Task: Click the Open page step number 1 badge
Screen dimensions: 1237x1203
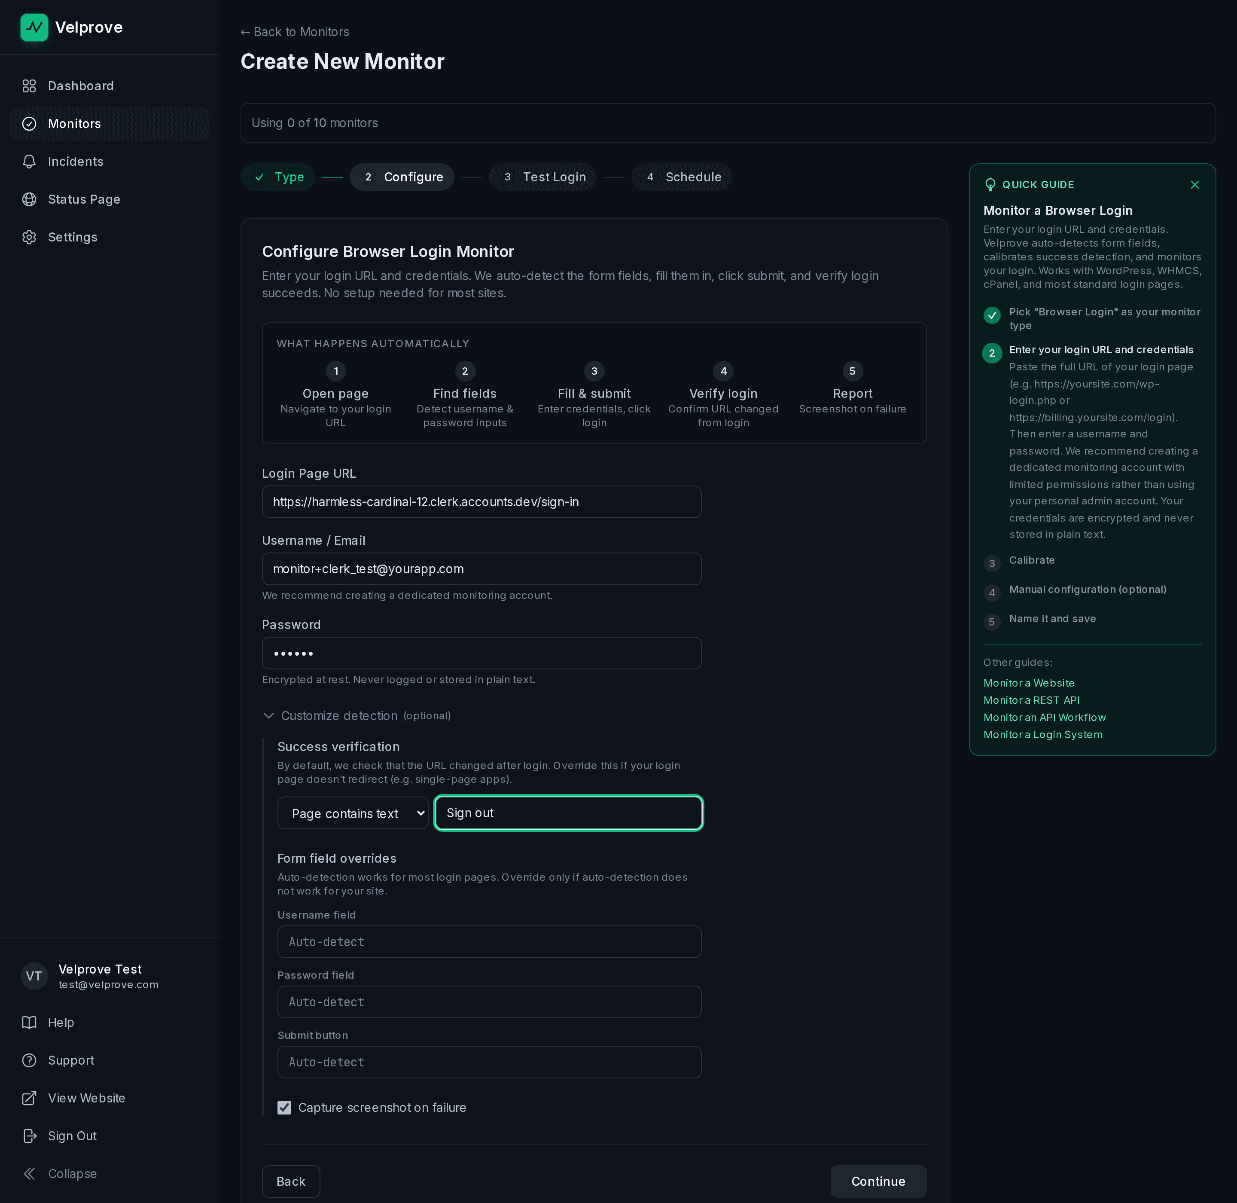Action: tap(335, 371)
